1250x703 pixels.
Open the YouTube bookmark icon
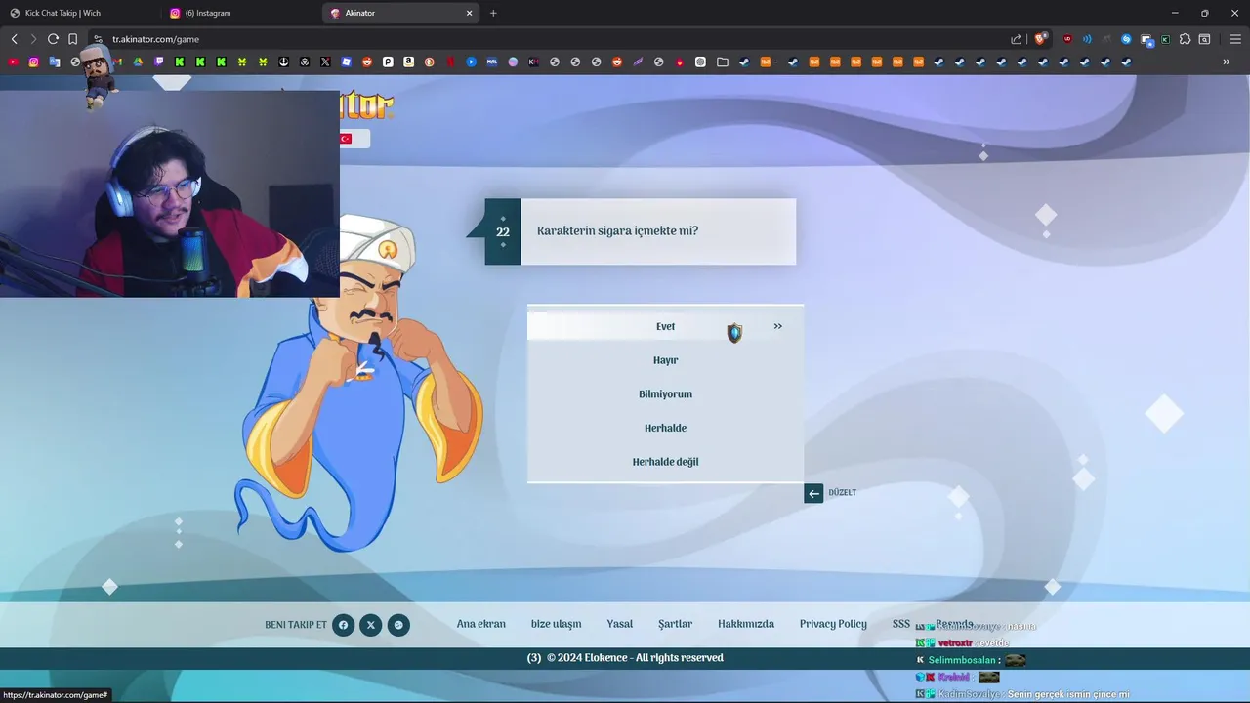pyautogui.click(x=13, y=62)
